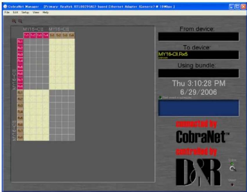Image resolution: width=247 pixels, height=192 pixels.
Task: Select the tan Rx7 receiver row label
Action: coord(20,131)
